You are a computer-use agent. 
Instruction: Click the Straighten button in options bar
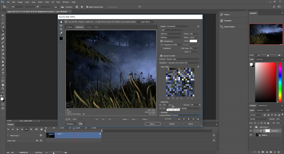(67, 7)
